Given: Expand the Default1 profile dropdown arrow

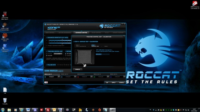Looking at the screenshot, I should click(x=59, y=77).
